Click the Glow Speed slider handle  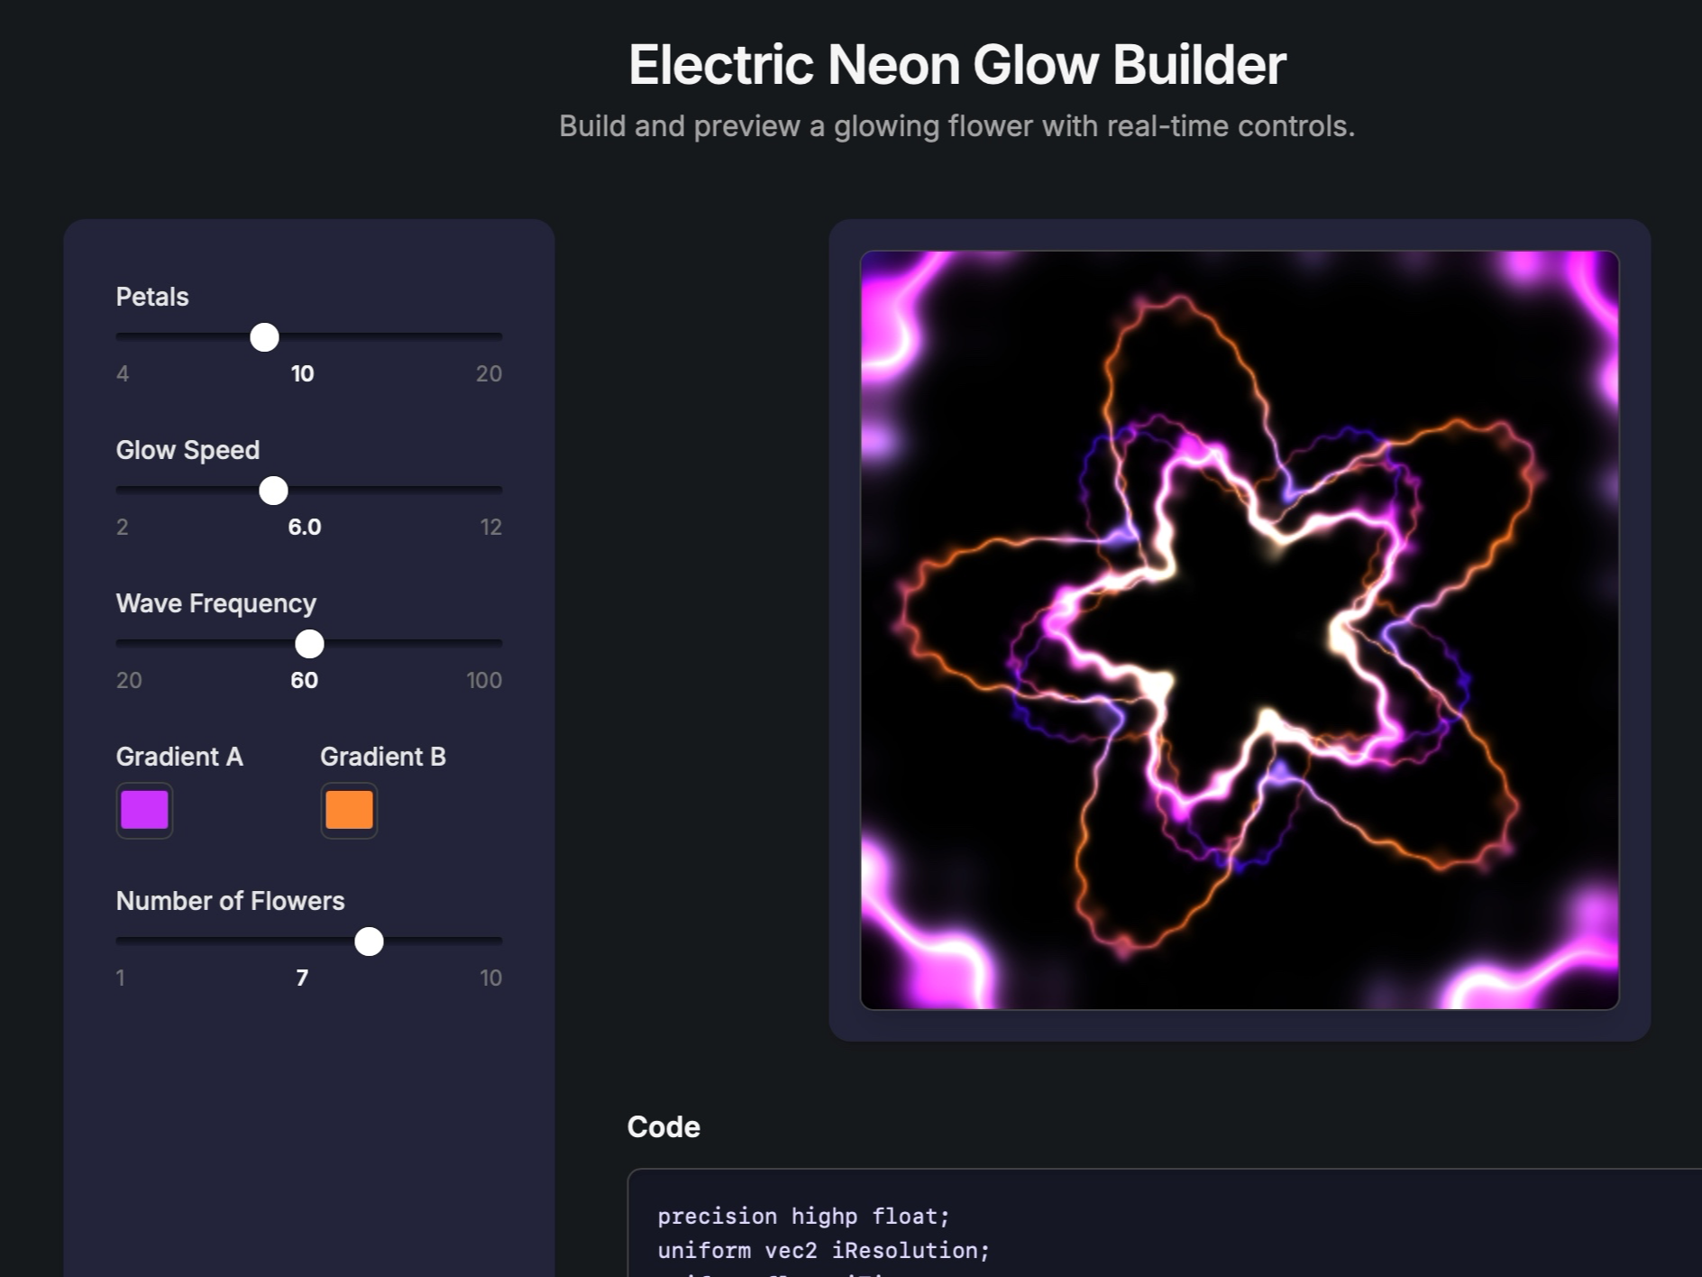pos(272,491)
